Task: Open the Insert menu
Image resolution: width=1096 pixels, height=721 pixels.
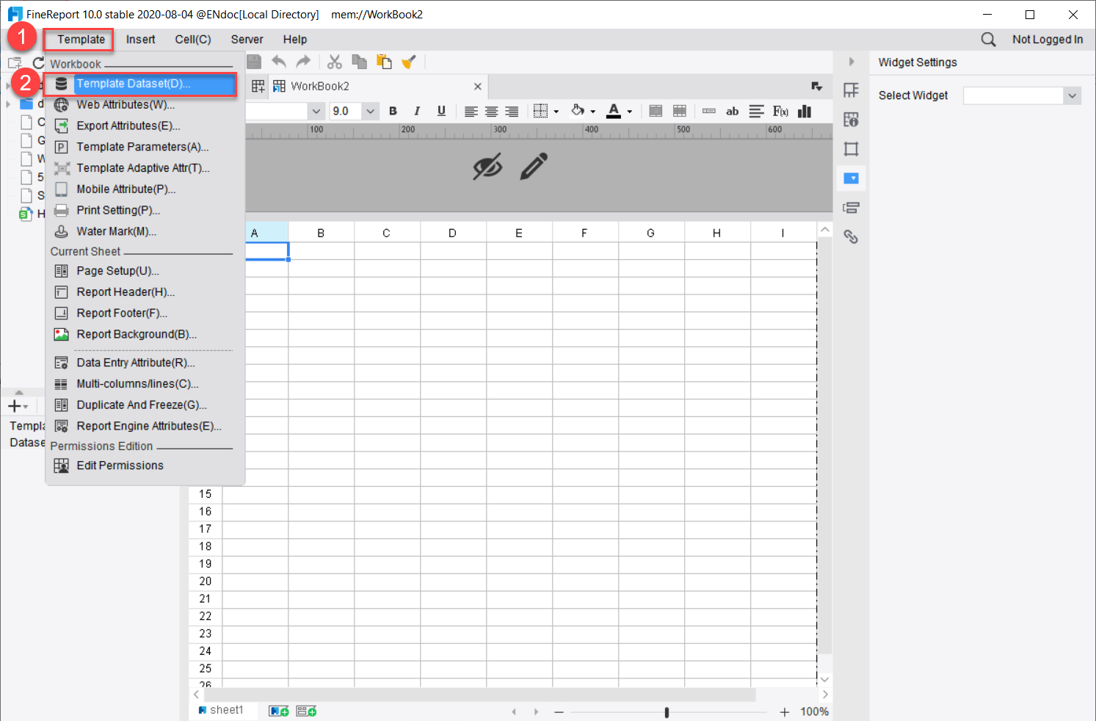Action: [140, 39]
